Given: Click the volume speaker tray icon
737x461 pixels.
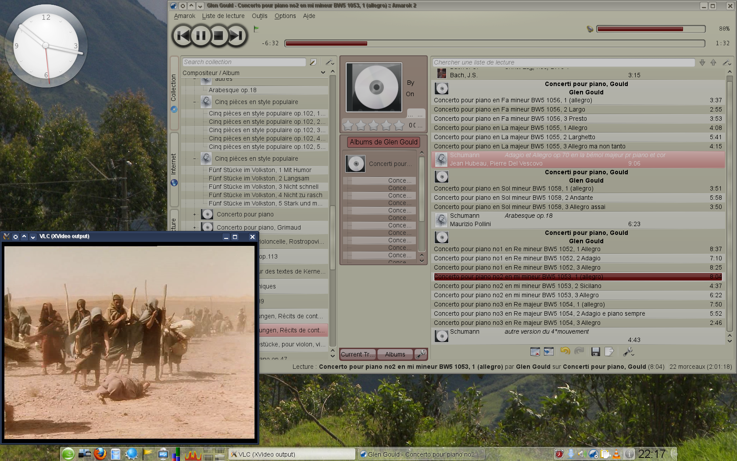Looking at the screenshot, I should point(582,454).
